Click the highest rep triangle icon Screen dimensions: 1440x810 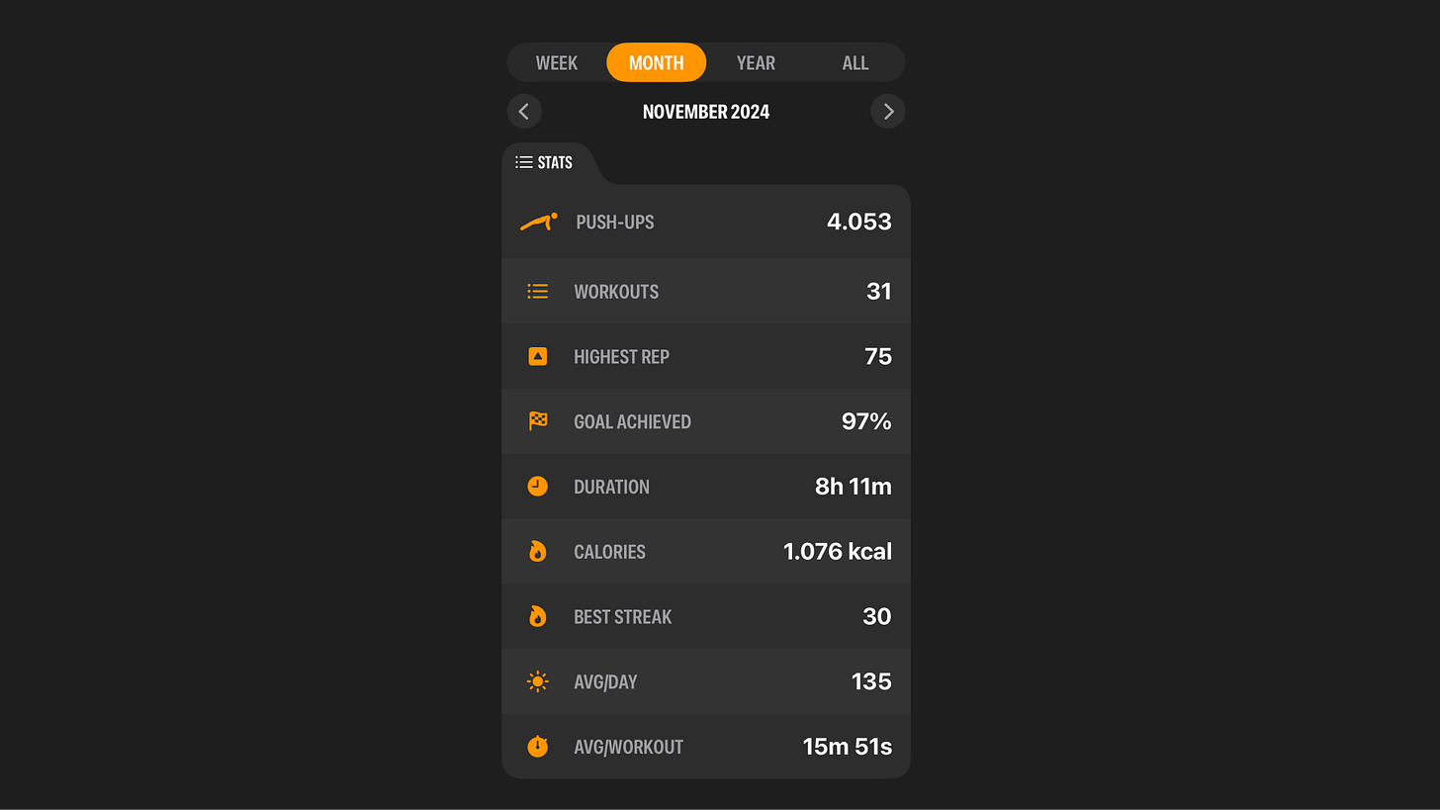click(537, 356)
